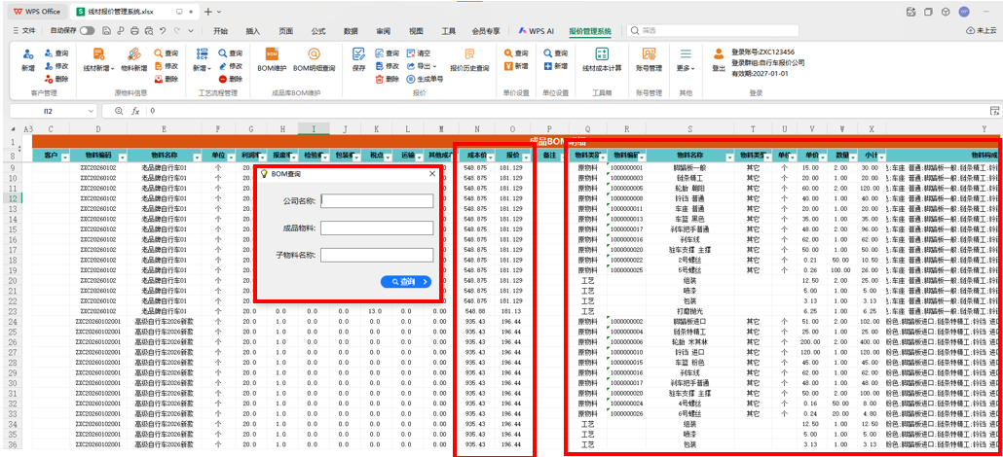Click 删除 in the 客户管理 group
The image size is (1003, 457).
56,80
